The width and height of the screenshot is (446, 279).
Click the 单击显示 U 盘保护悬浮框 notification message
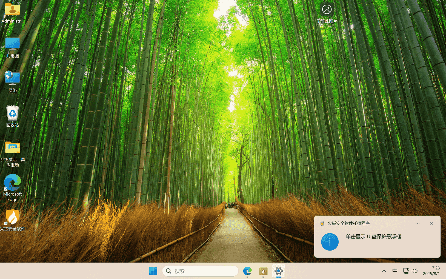point(373,237)
